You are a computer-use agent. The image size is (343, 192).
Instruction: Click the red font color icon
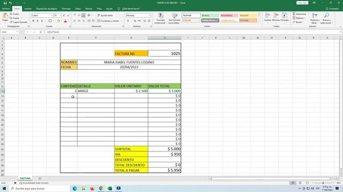[65, 21]
